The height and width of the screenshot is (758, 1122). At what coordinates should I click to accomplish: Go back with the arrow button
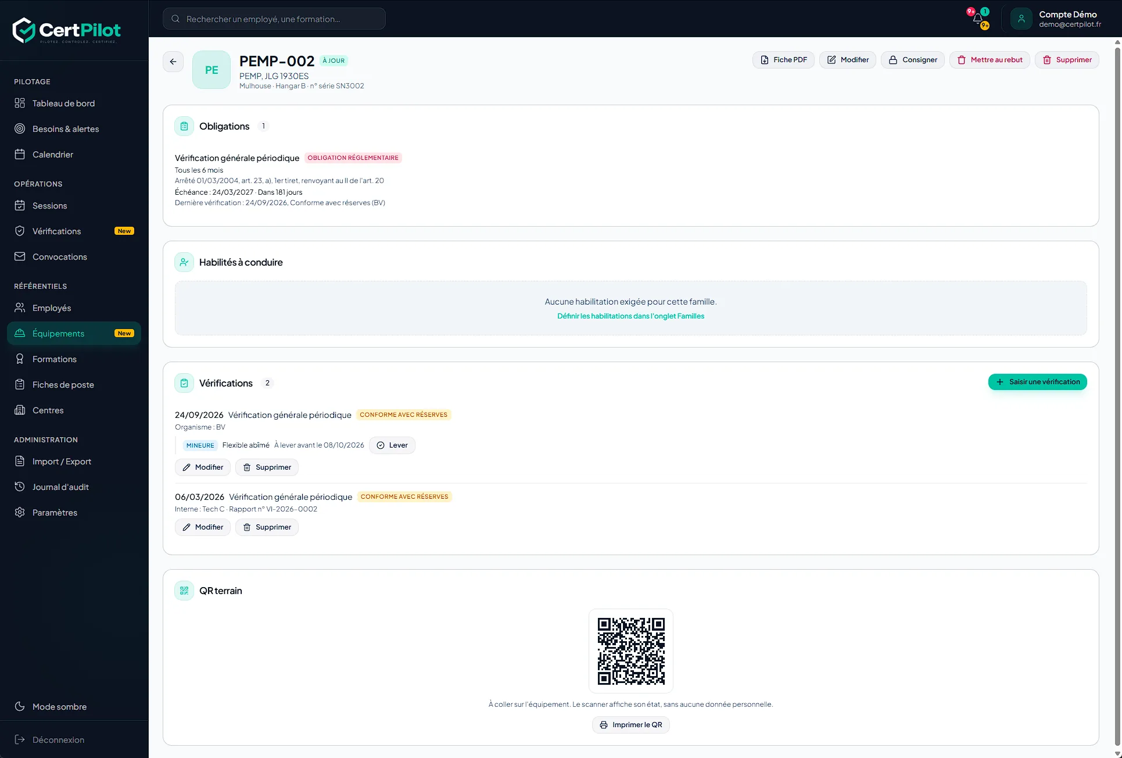(x=173, y=62)
